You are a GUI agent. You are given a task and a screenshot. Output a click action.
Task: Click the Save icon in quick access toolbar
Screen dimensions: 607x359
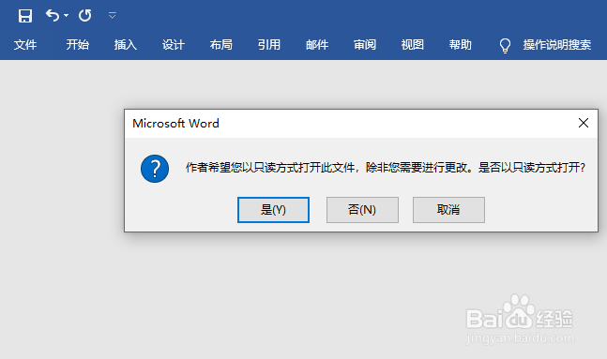25,16
